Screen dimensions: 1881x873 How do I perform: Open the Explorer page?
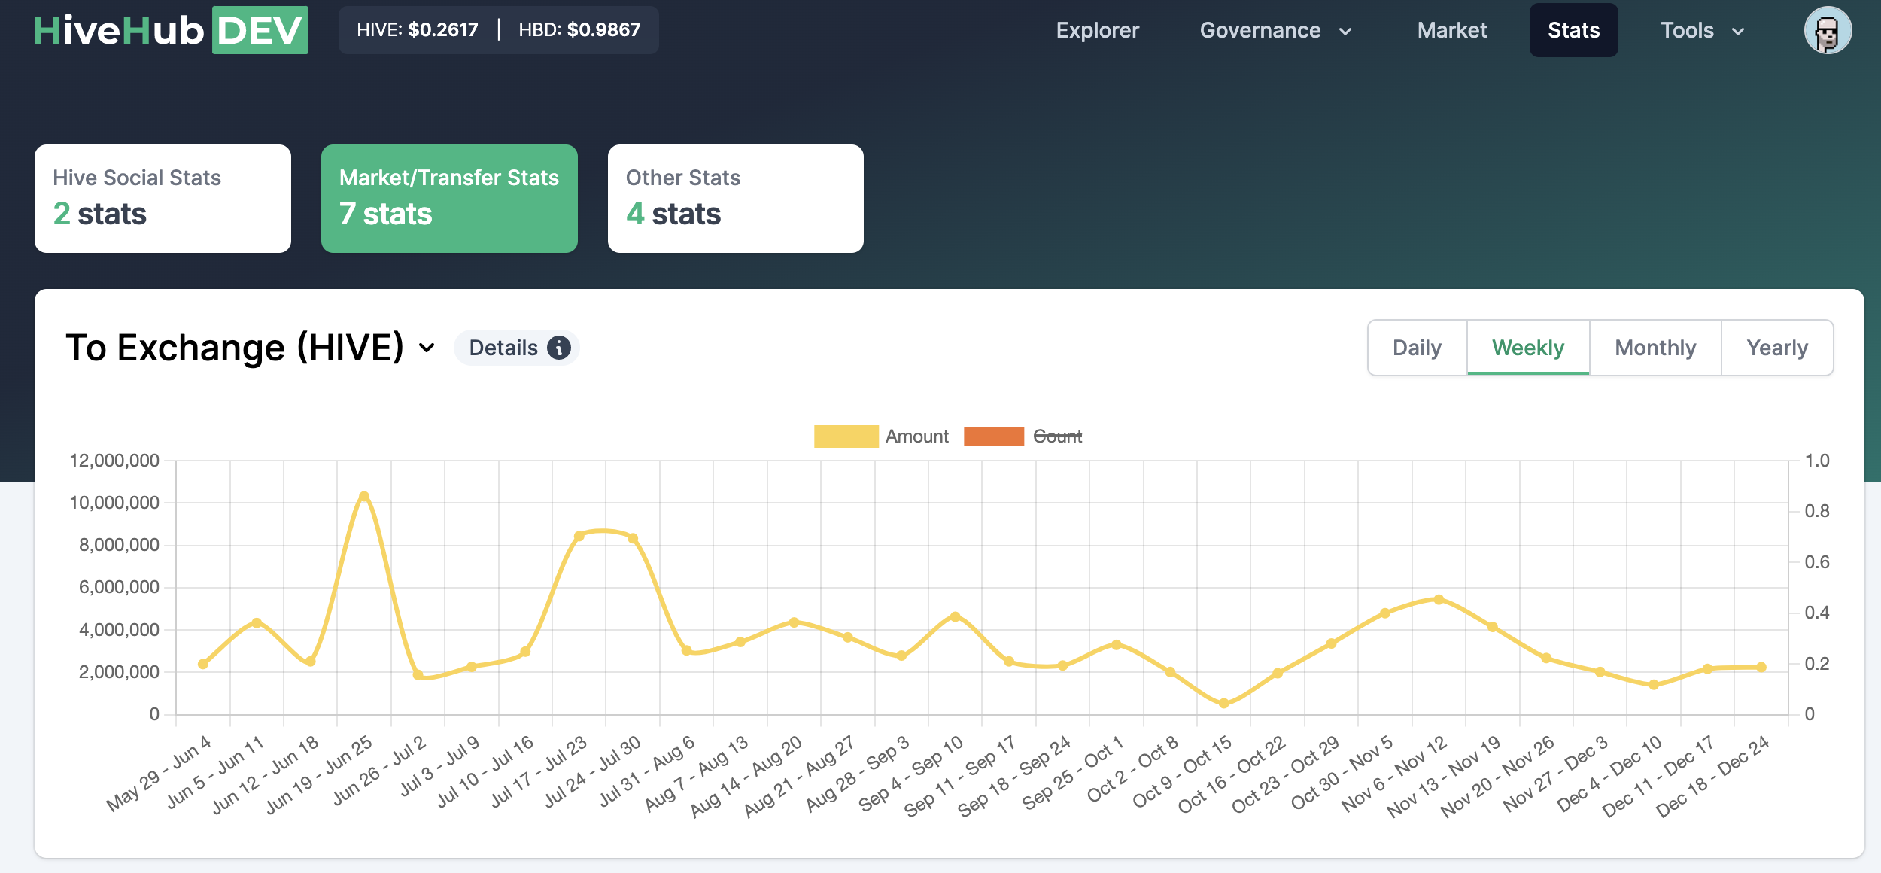(1098, 30)
